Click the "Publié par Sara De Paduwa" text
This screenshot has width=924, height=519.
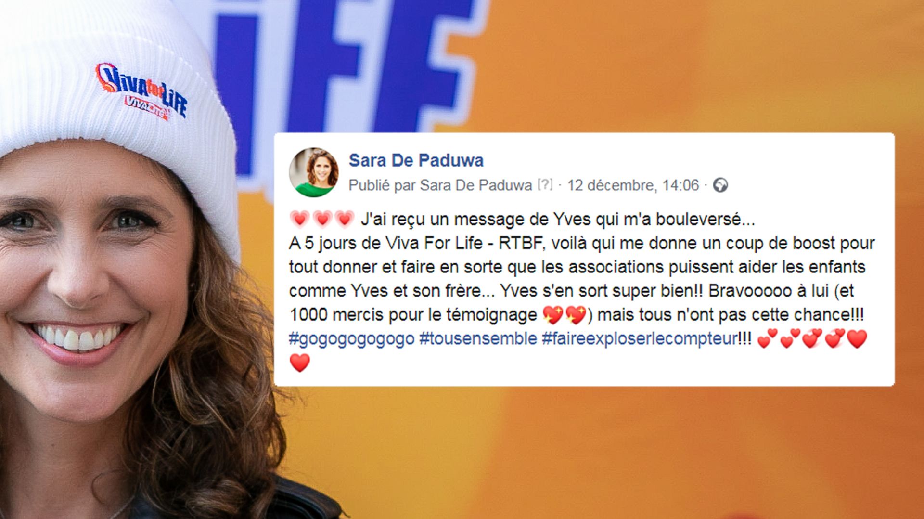coord(440,185)
